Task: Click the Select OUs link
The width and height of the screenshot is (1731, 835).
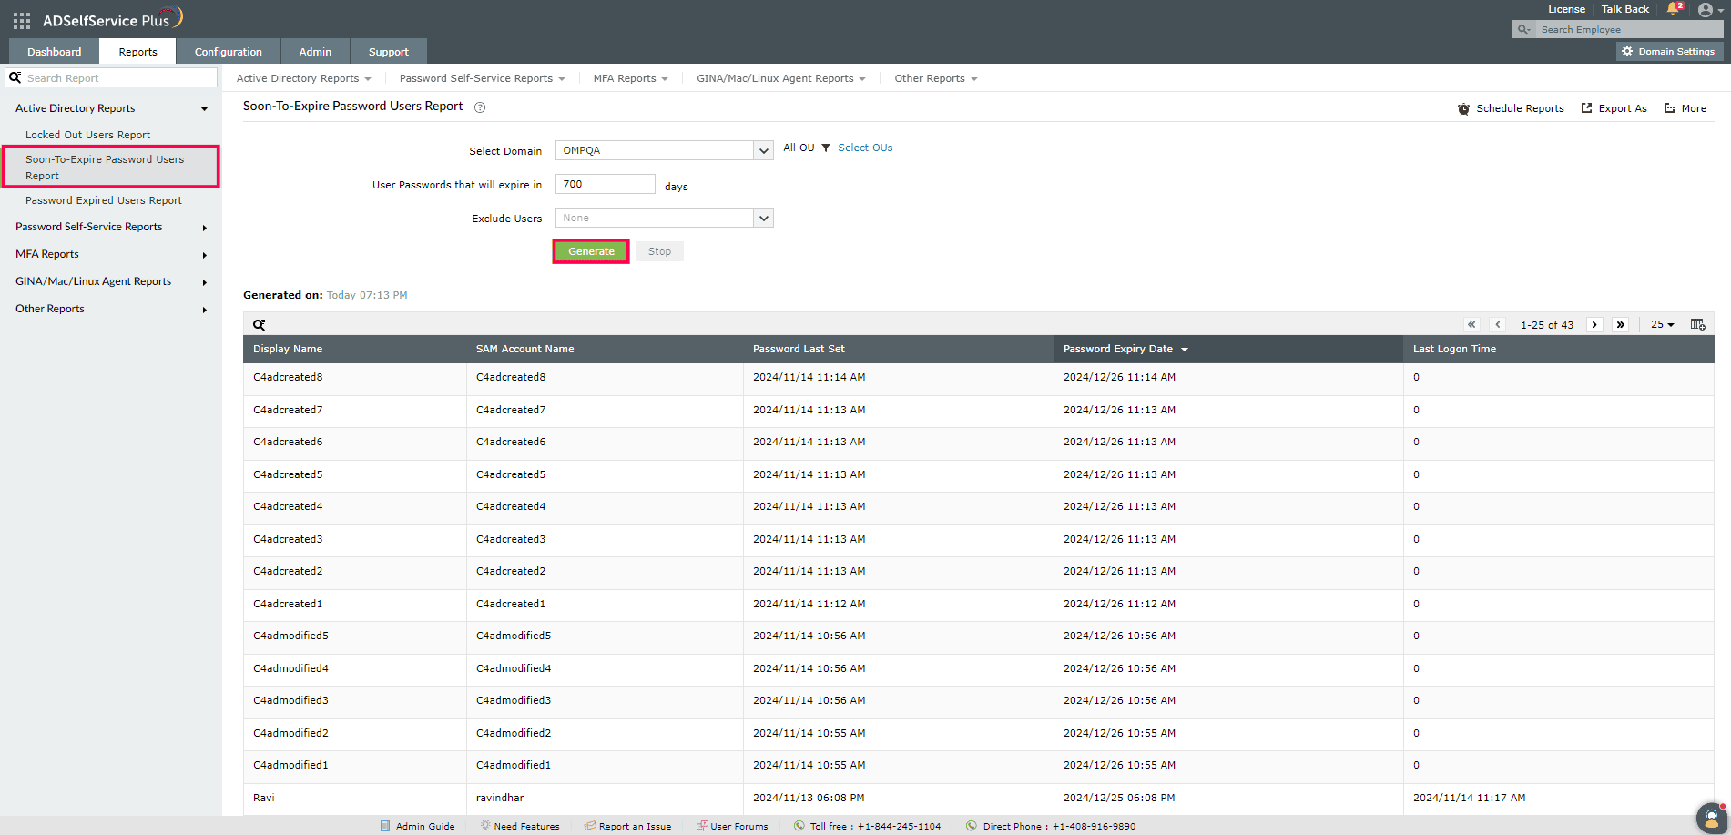Action: click(865, 148)
